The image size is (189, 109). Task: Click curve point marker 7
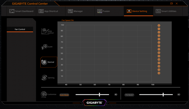pyautogui.click(x=159, y=49)
